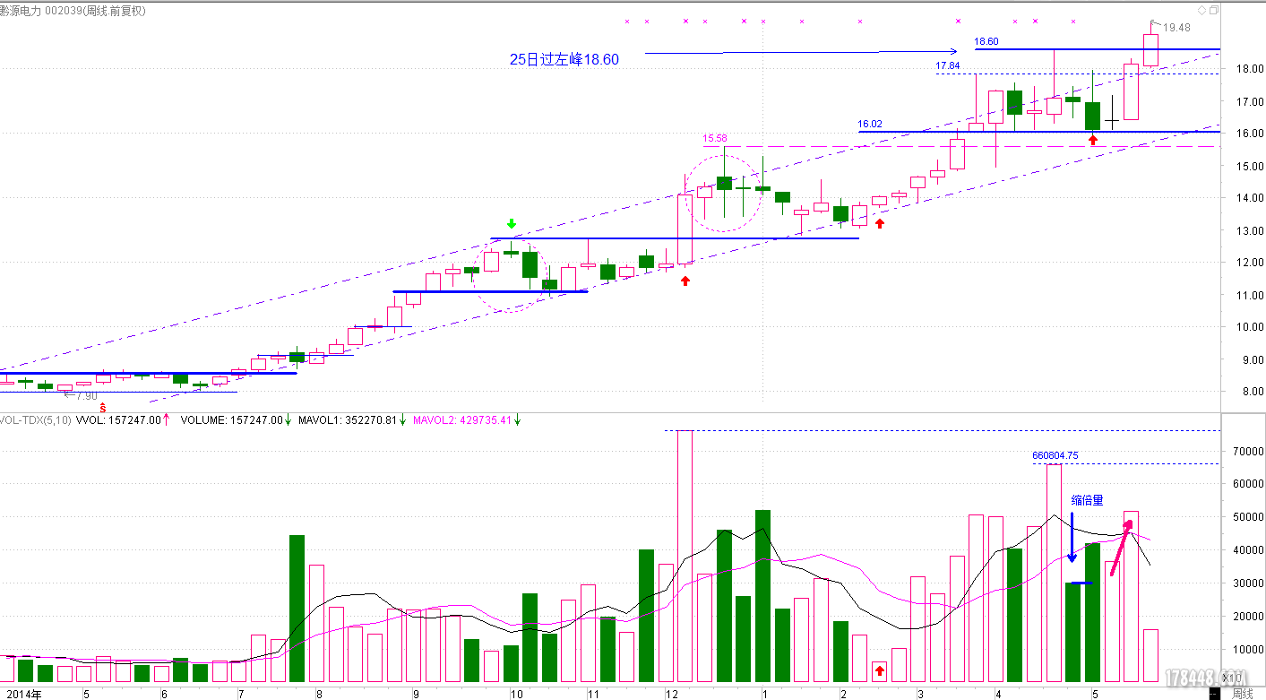
Task: Click the diamond icon in the chart's top-right corner
Action: (1201, 10)
